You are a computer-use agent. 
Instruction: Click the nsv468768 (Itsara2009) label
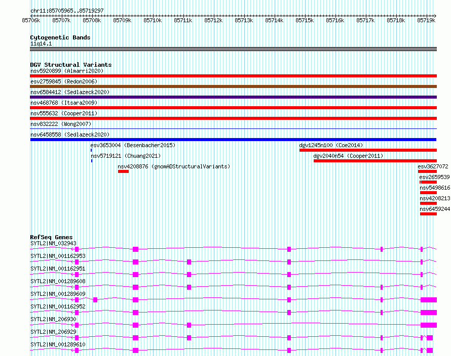(x=64, y=103)
